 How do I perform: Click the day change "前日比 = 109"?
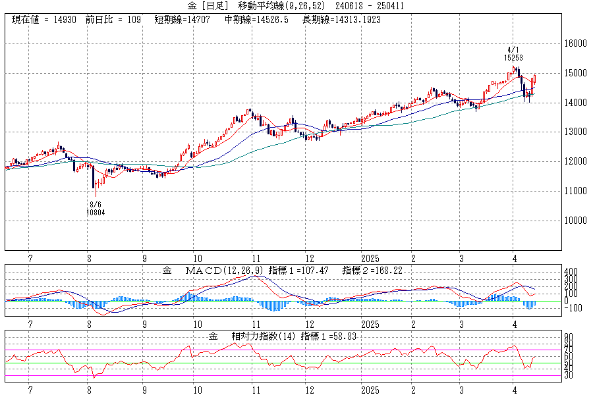(x=113, y=20)
